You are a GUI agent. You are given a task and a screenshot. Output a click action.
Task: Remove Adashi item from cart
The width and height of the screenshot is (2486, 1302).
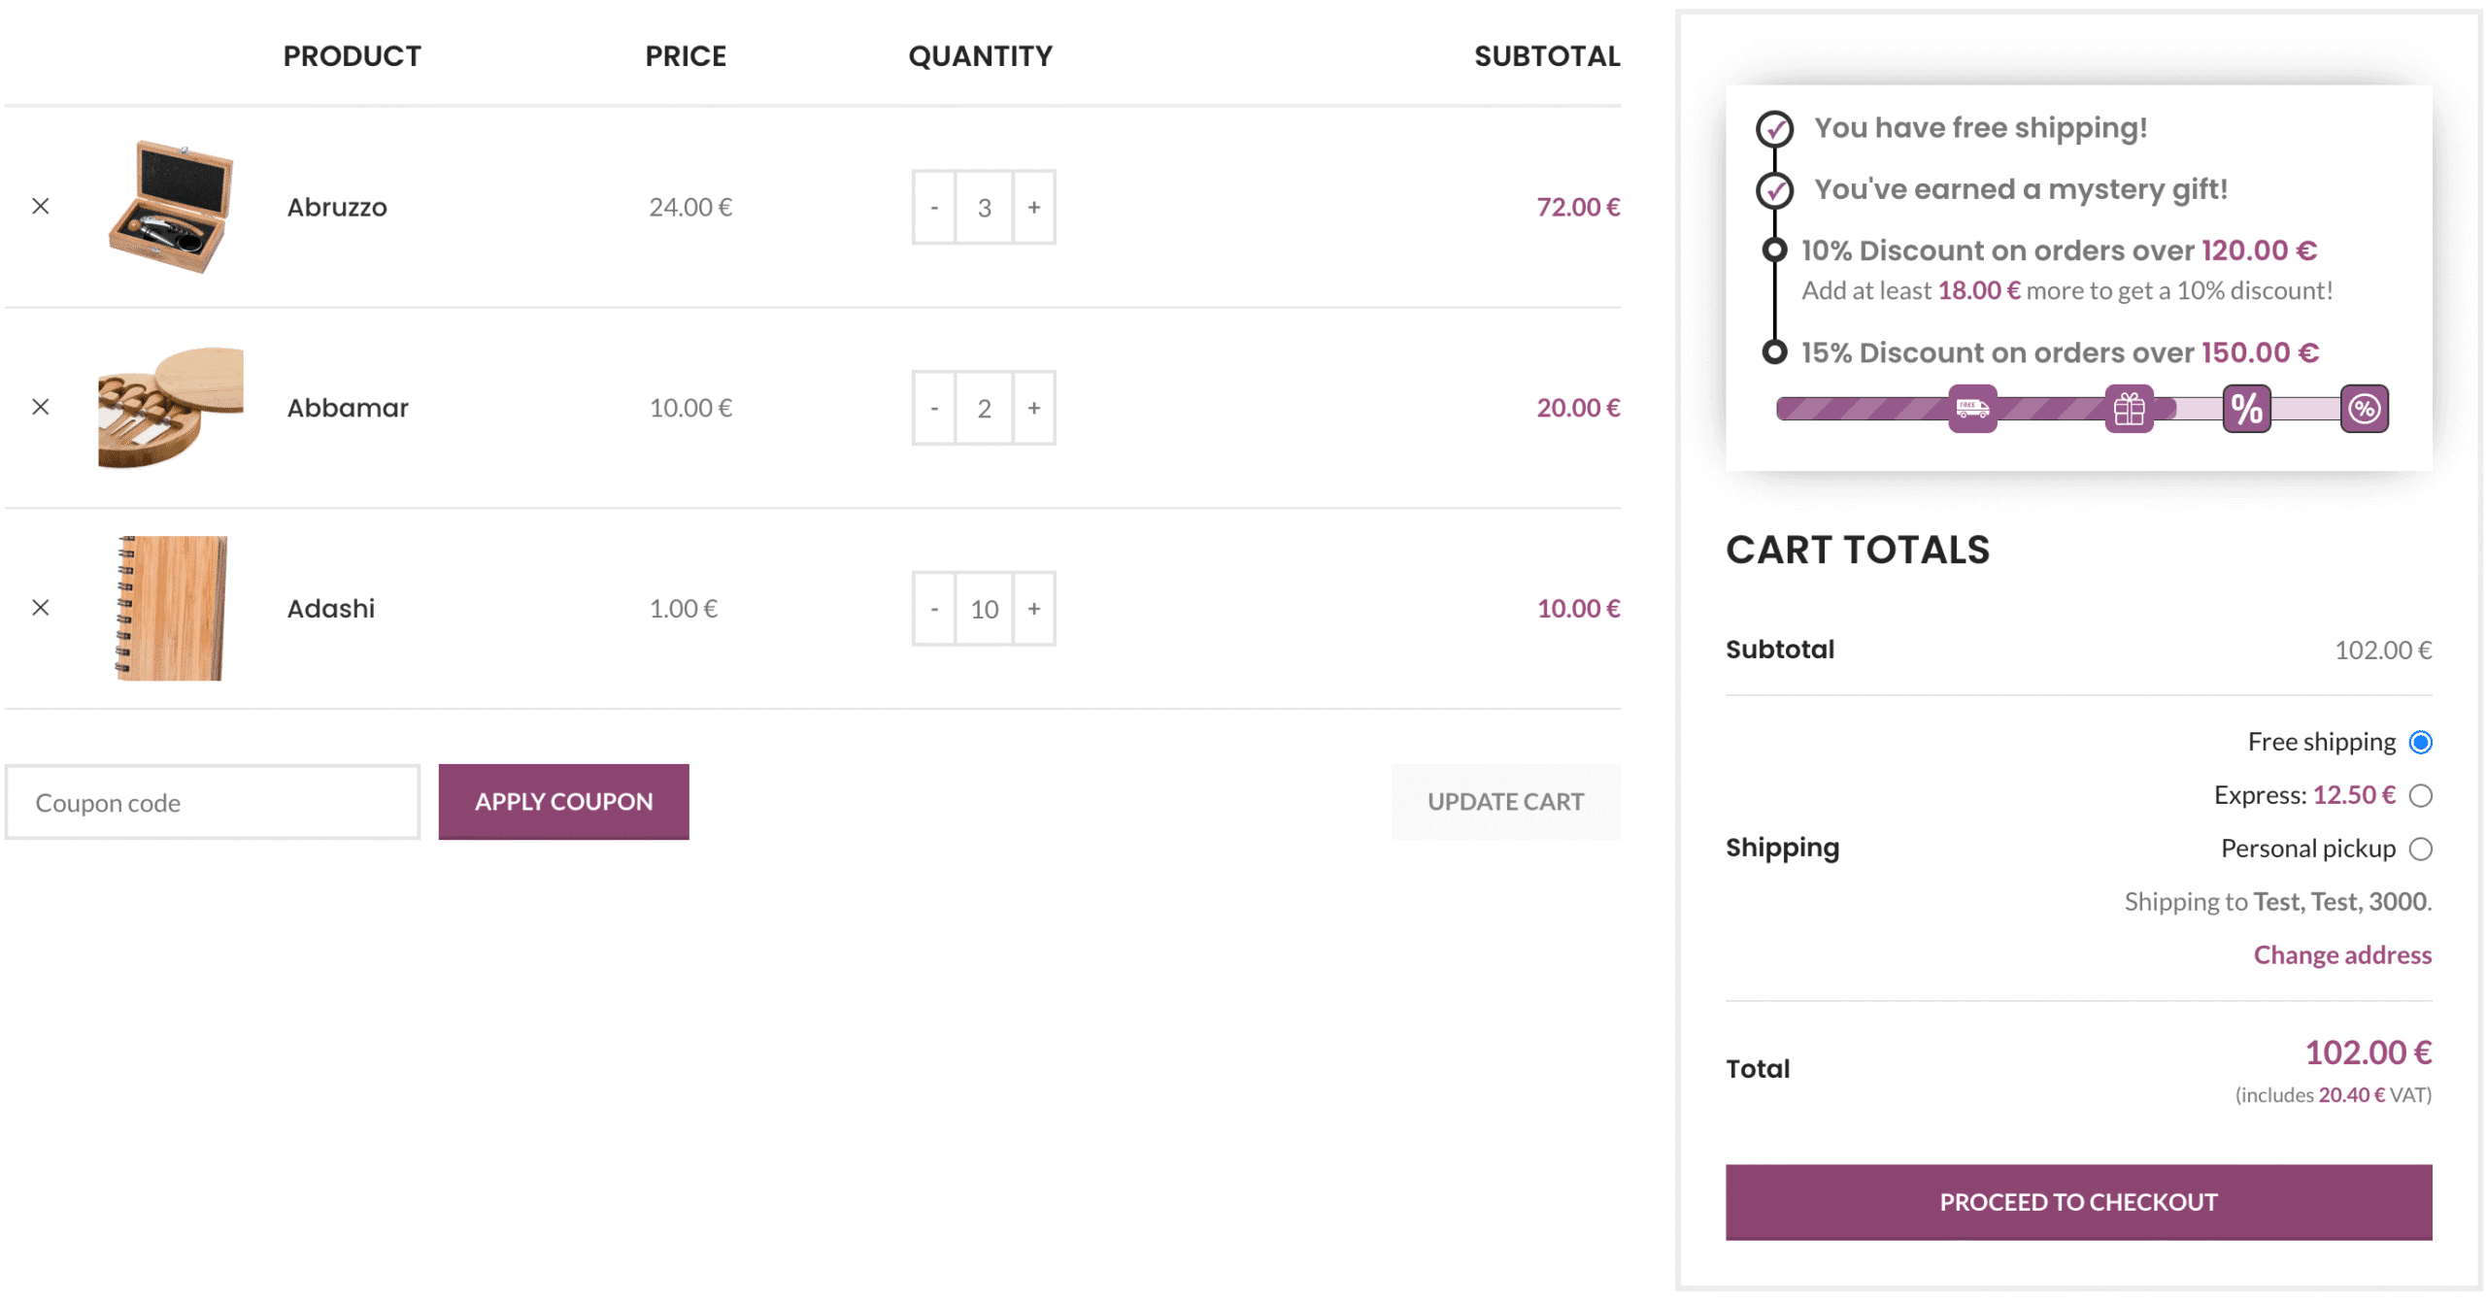41,608
